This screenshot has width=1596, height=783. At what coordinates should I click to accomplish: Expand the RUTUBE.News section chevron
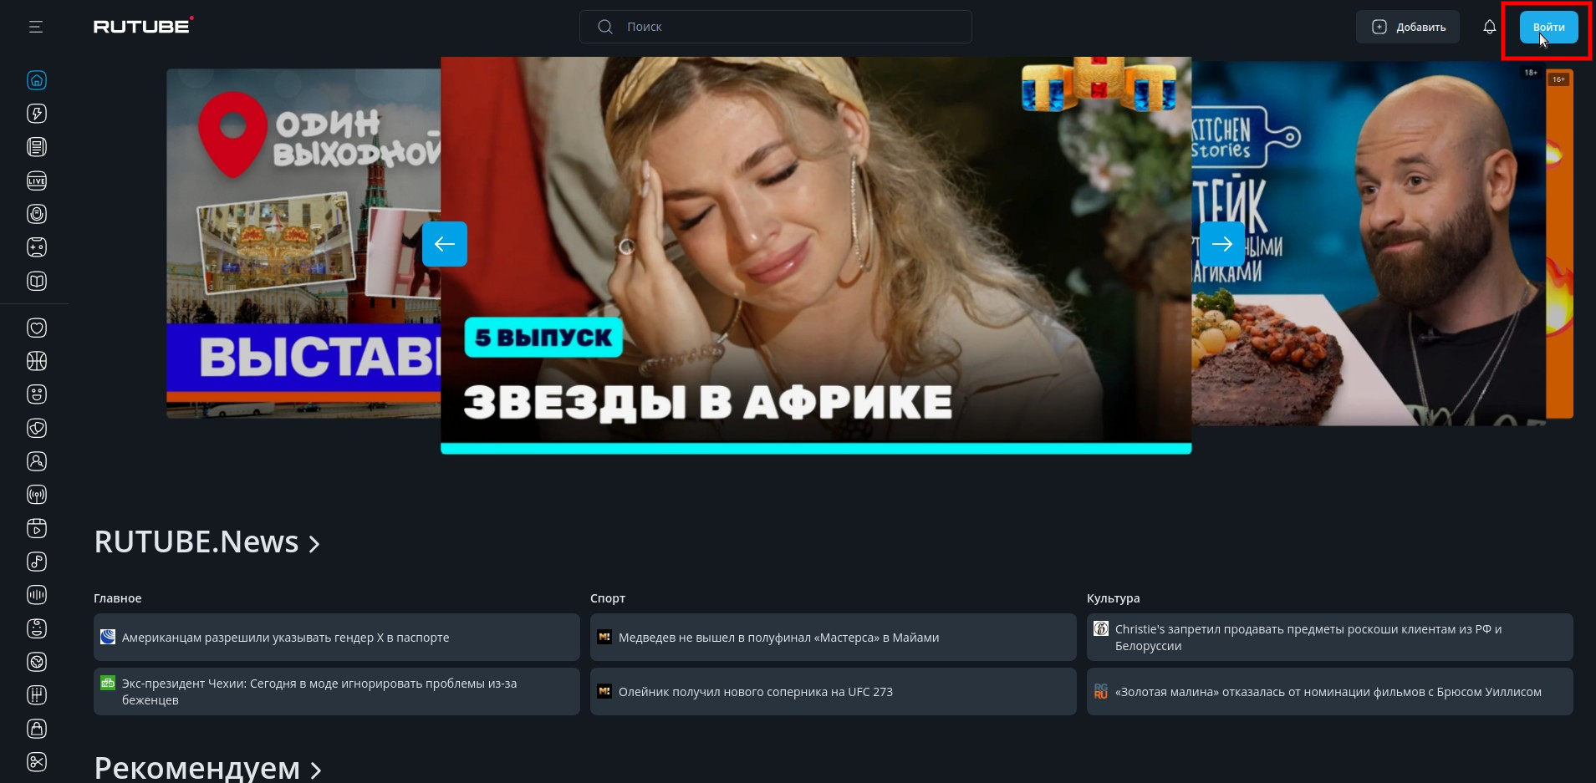(x=314, y=544)
